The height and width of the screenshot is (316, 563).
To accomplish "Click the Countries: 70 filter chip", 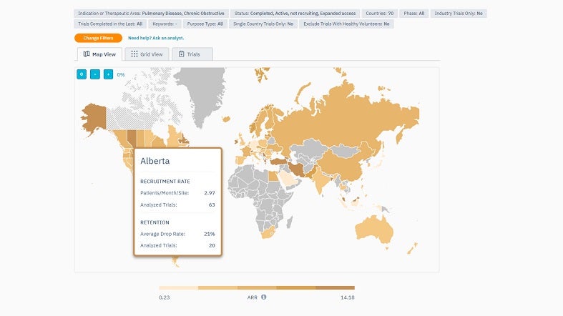I will pos(378,14).
